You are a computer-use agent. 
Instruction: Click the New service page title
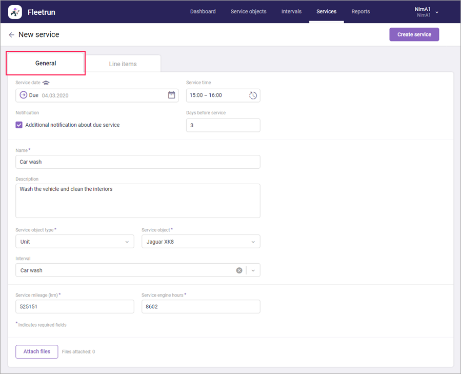[x=39, y=35]
